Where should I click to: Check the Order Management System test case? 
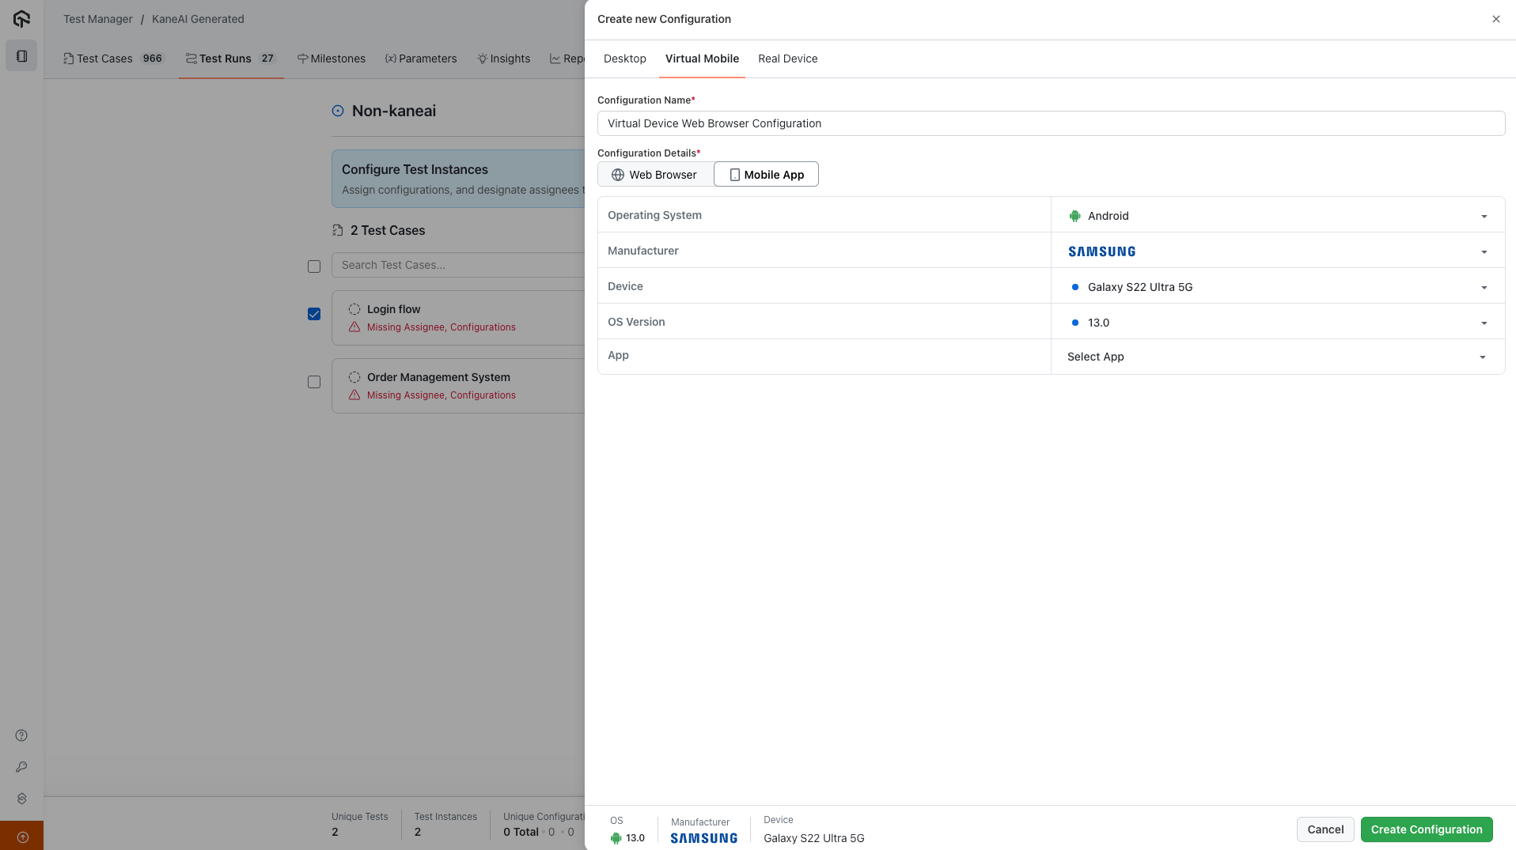[313, 382]
